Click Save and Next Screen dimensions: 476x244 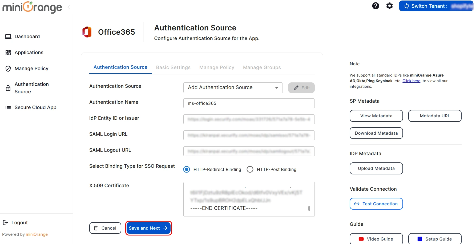tap(148, 228)
